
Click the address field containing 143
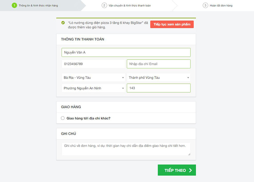click(159, 88)
